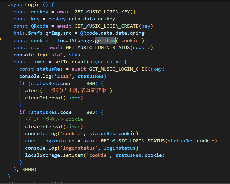Click the GET_MUSIC_LOGIN_KEY function call
The height and width of the screenshot is (184, 230).
102,12
